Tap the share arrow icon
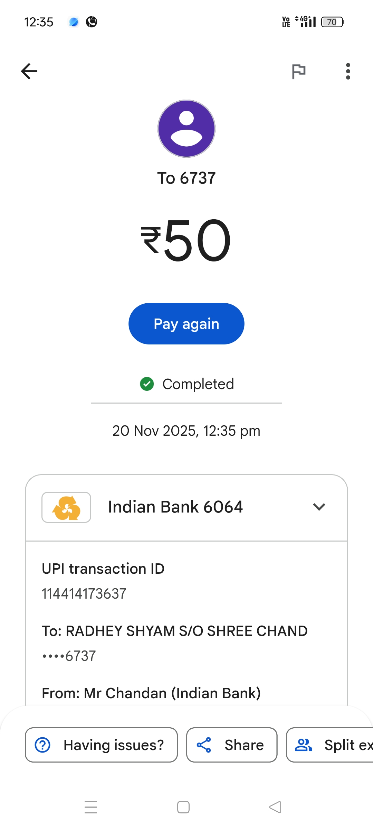373x830 pixels. [x=204, y=745]
